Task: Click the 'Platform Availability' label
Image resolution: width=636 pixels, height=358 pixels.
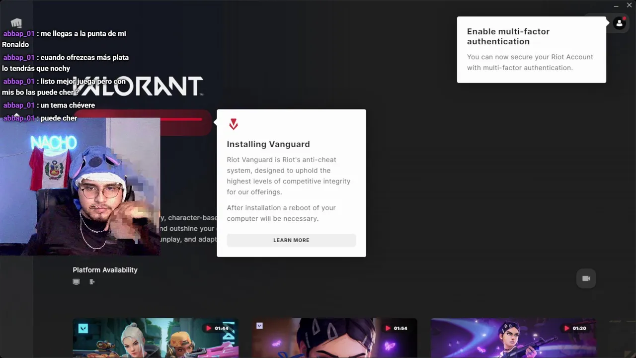Action: pos(105,270)
